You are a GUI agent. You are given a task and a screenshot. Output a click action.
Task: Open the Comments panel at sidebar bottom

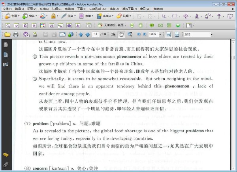6,155
